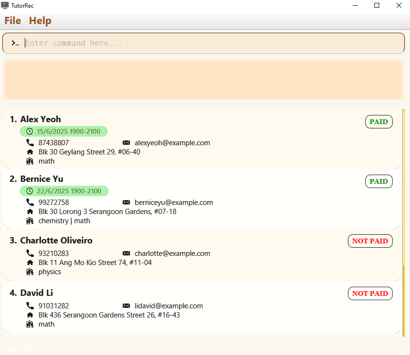Toggle Bernice Yu's PAID badge
This screenshot has width=410, height=355.
coord(379,181)
